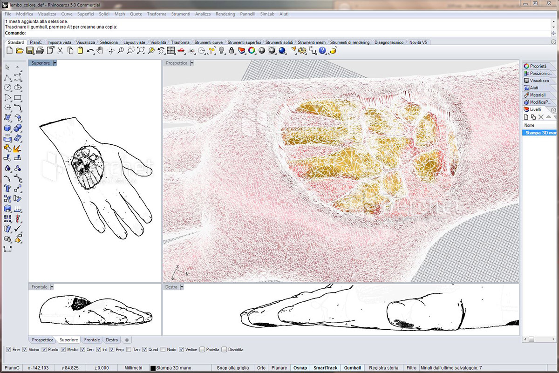The width and height of the screenshot is (559, 373).
Task: Expand the Destra viewport dropdown arrow
Action: click(182, 287)
